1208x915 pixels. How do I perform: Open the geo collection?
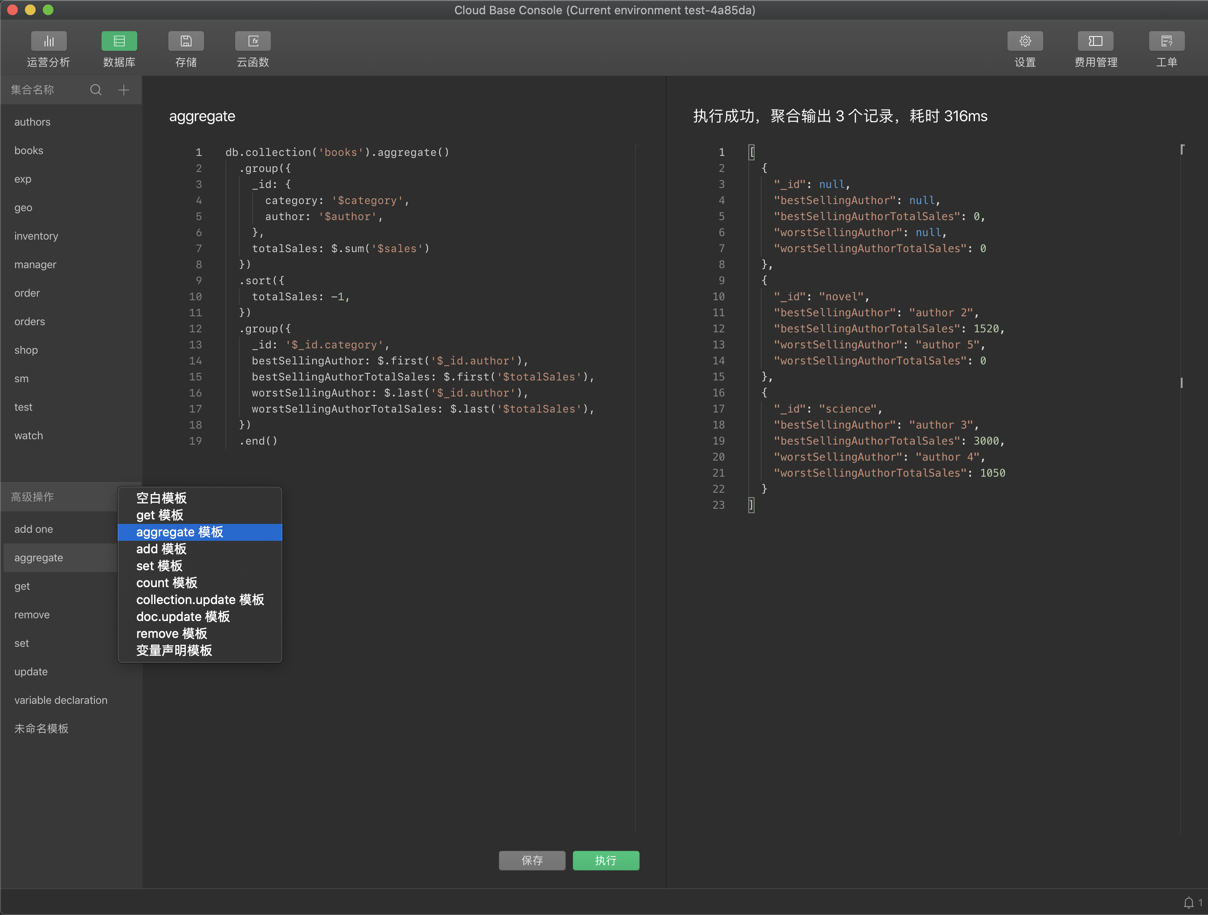(x=71, y=208)
